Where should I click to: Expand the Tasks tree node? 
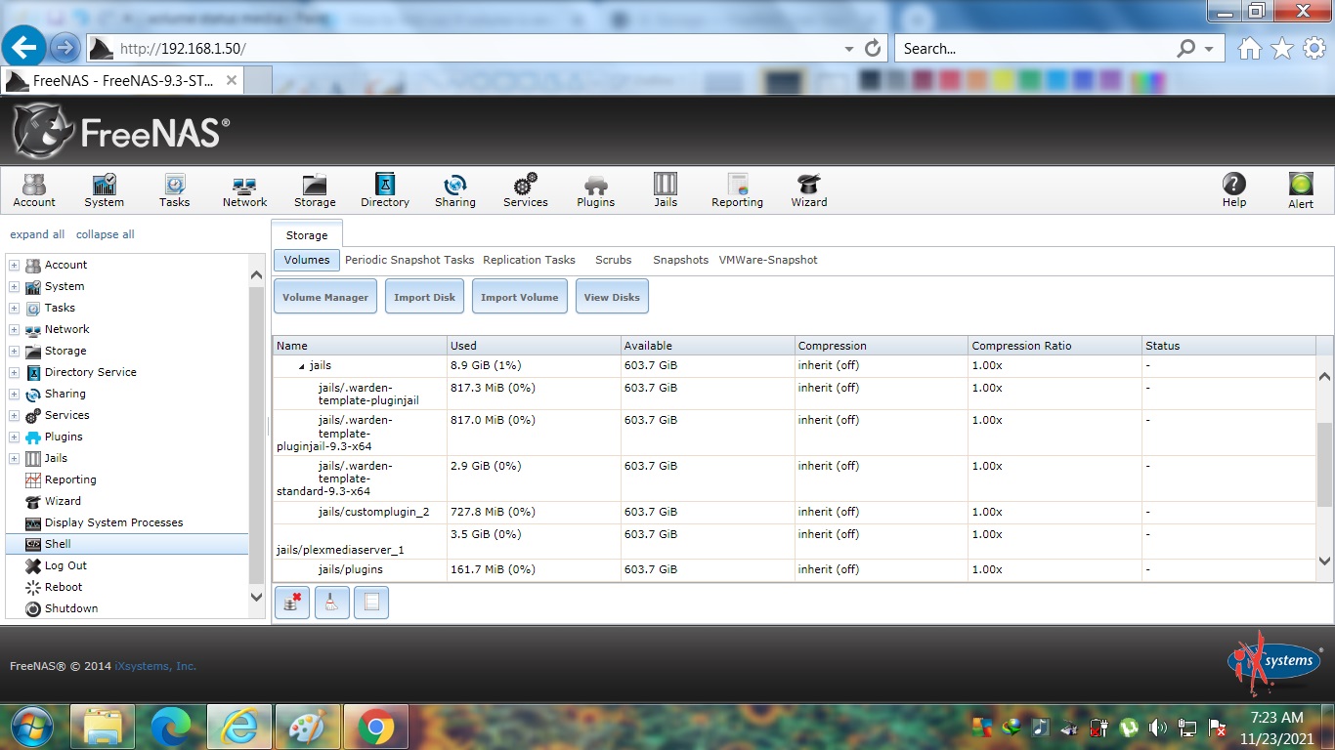15,308
